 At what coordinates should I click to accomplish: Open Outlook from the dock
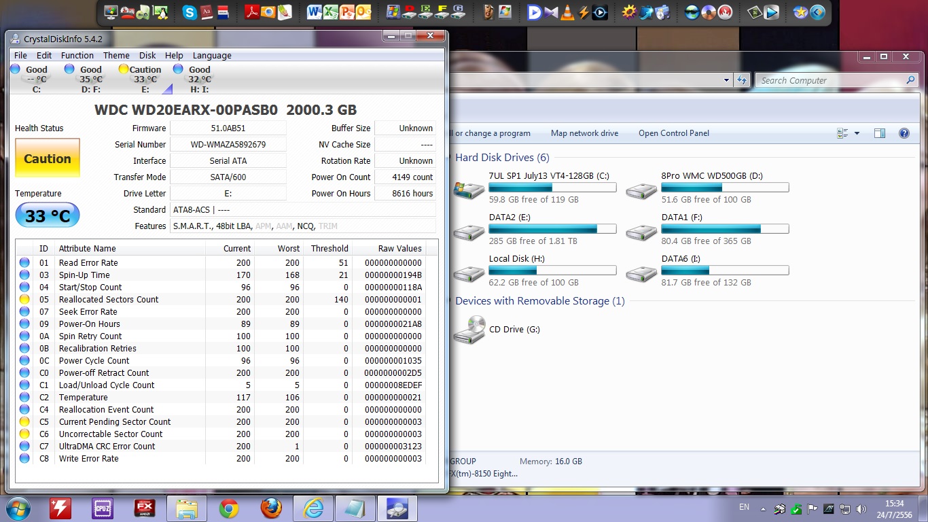(x=363, y=12)
